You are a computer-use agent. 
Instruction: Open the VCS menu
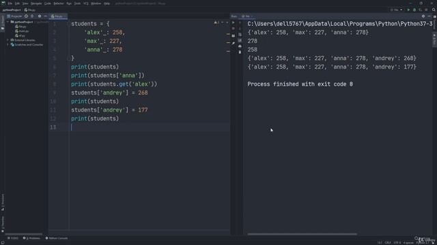(86, 3)
